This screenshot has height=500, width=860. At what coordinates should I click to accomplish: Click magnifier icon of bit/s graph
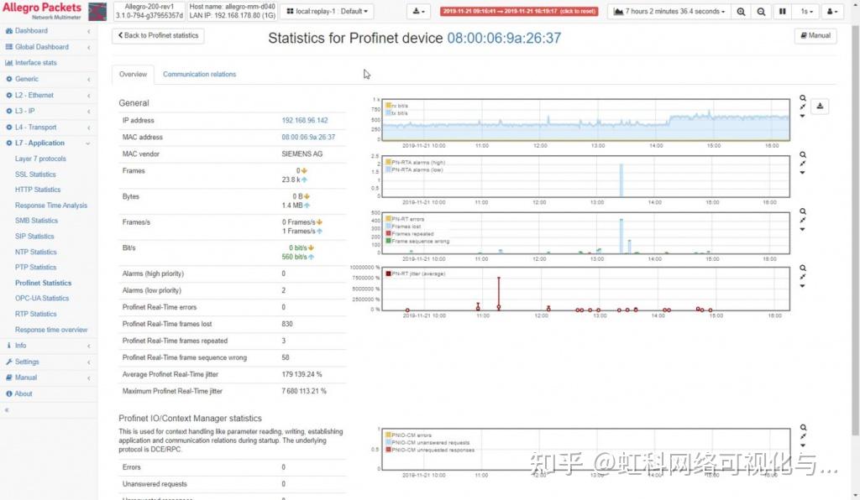[x=802, y=99]
